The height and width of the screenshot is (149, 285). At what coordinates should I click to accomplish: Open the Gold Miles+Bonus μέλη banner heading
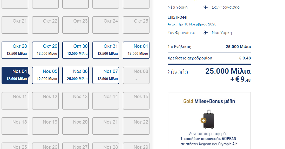209,101
